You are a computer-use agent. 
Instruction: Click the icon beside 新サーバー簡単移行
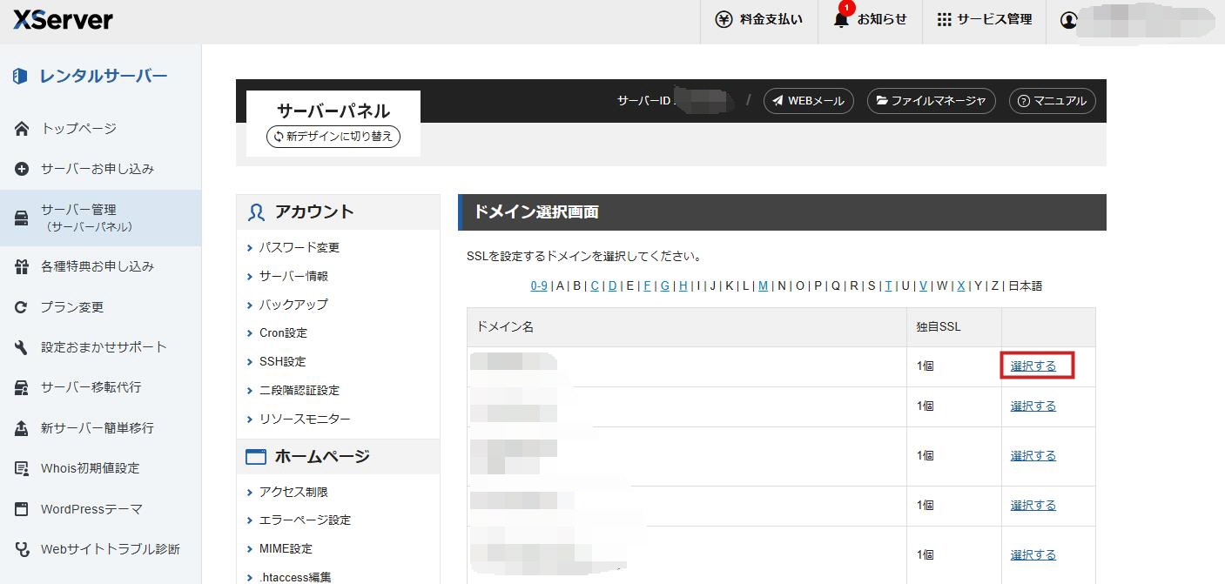coord(22,428)
